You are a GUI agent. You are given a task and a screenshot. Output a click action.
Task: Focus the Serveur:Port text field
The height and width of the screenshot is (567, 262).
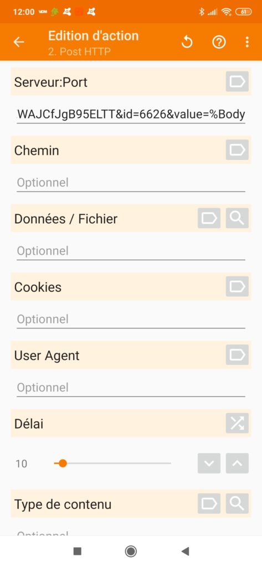(131, 115)
